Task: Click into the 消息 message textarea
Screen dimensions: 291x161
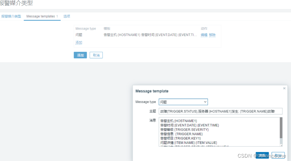Action: (x=219, y=132)
